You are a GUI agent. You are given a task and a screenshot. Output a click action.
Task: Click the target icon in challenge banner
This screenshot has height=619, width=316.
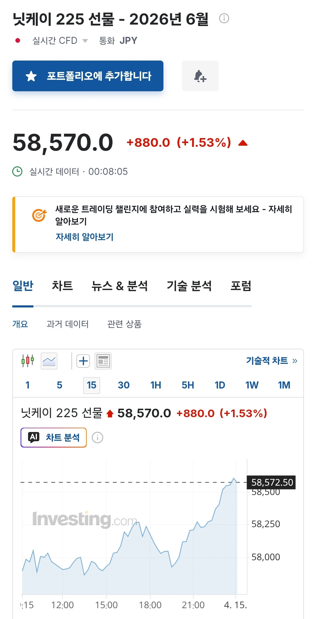pos(39,216)
